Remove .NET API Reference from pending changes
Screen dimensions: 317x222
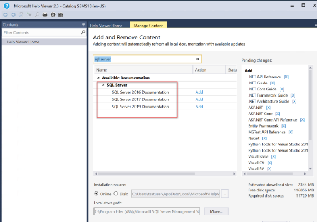(286, 77)
